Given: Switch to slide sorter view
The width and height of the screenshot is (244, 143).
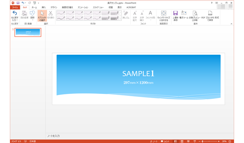Looking at the screenshot, I should (182, 141).
